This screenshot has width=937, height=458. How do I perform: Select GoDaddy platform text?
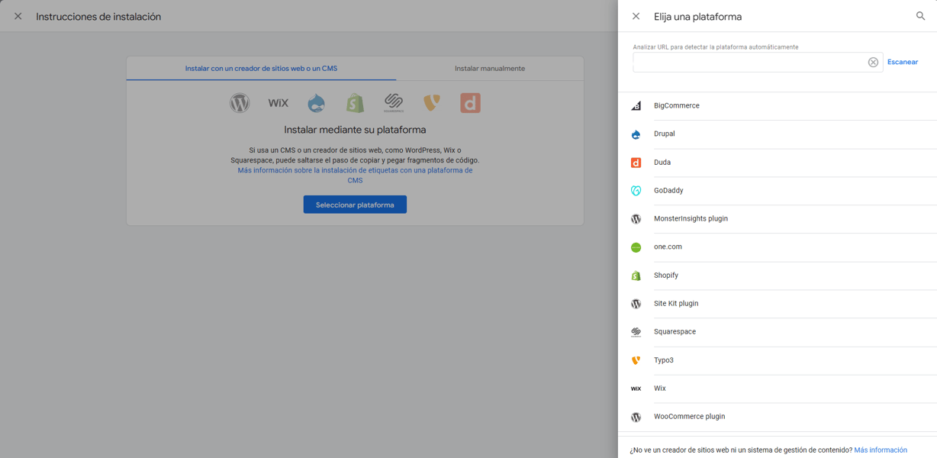point(668,191)
